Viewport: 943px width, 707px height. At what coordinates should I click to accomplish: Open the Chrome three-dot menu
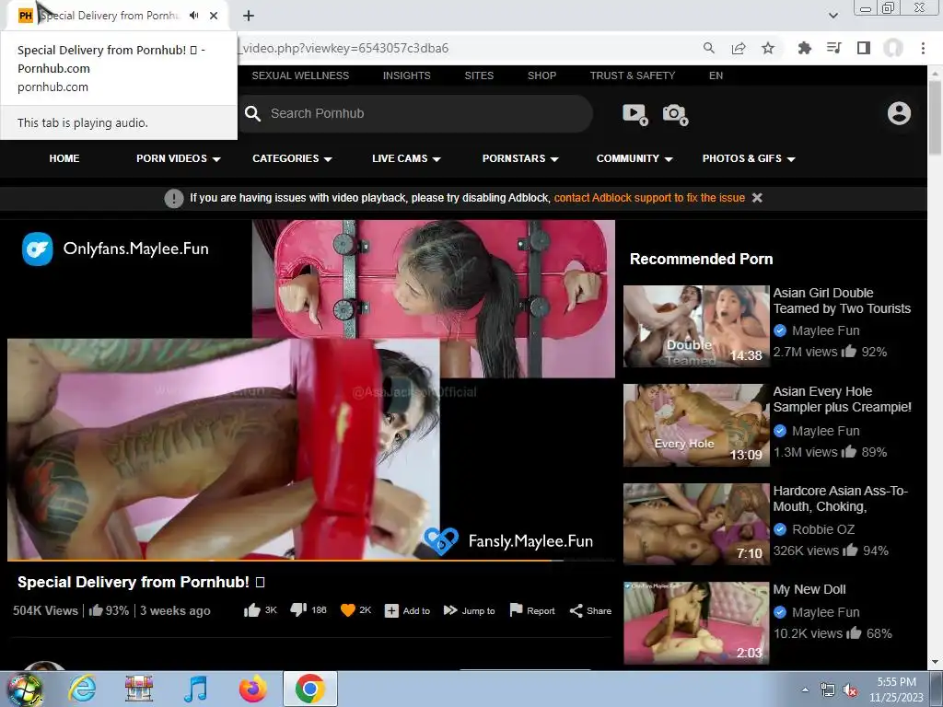(x=923, y=48)
